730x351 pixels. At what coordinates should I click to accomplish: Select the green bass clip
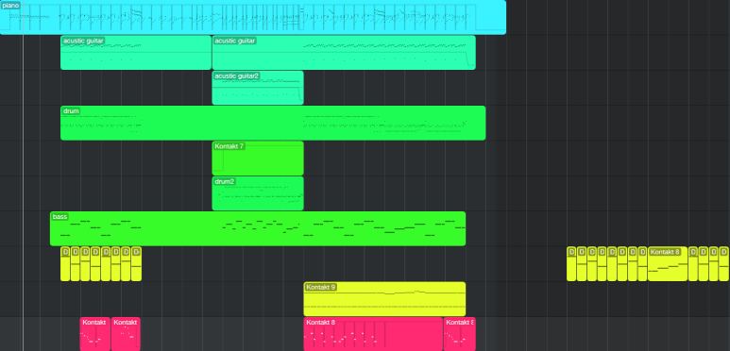[258, 228]
